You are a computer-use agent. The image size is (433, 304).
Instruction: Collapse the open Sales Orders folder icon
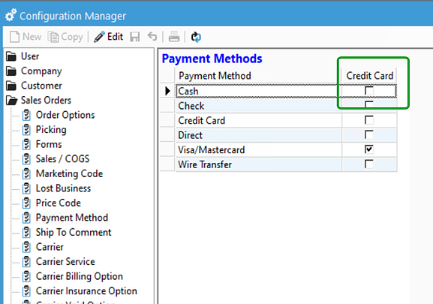[11, 101]
